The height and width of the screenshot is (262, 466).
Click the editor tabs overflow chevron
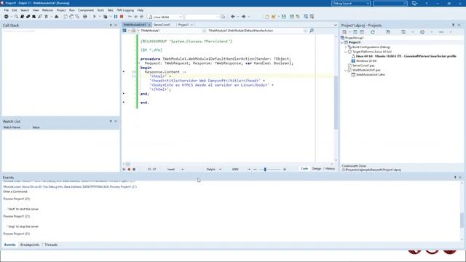335,25
